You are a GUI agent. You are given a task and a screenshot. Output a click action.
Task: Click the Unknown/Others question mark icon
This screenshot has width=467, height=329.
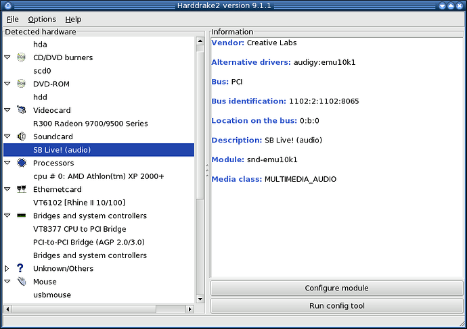tap(21, 268)
